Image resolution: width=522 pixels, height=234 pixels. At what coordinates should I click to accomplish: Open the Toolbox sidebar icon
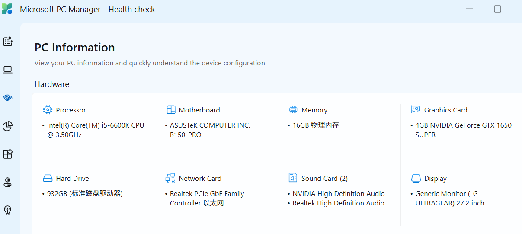(8, 182)
